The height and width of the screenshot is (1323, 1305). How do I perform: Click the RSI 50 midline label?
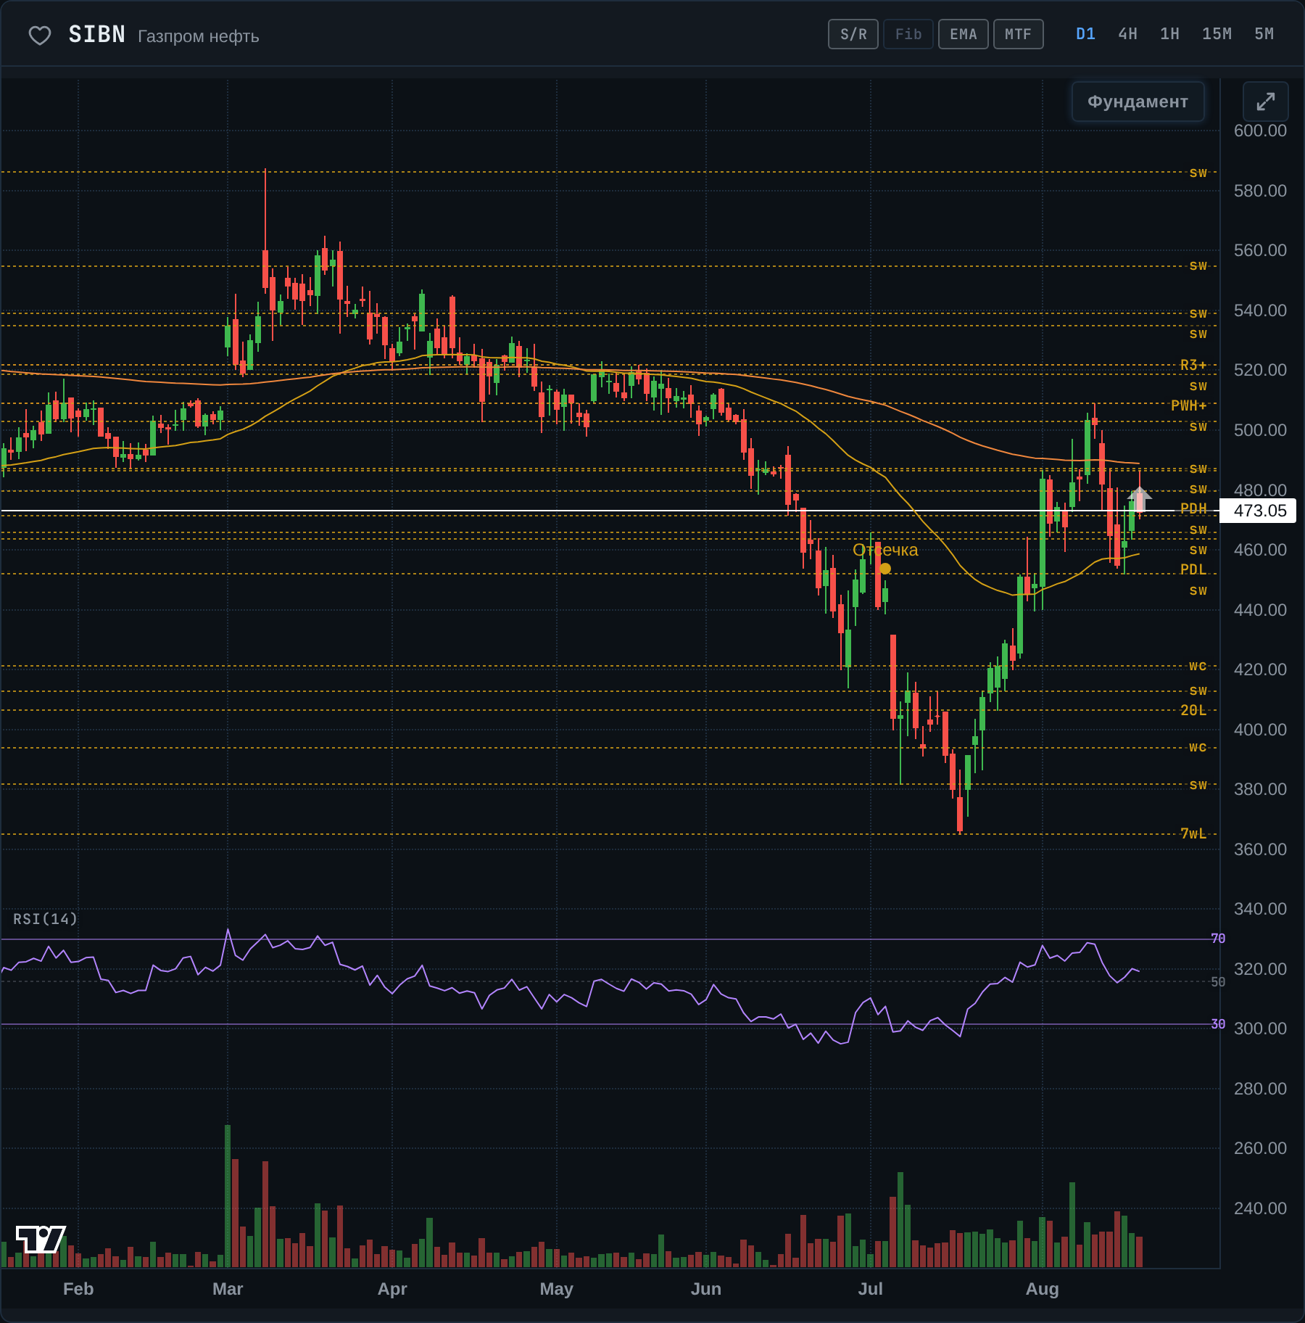point(1218,982)
